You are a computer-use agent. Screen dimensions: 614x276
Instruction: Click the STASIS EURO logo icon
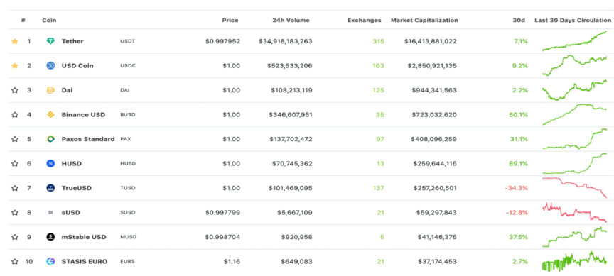tap(50, 262)
